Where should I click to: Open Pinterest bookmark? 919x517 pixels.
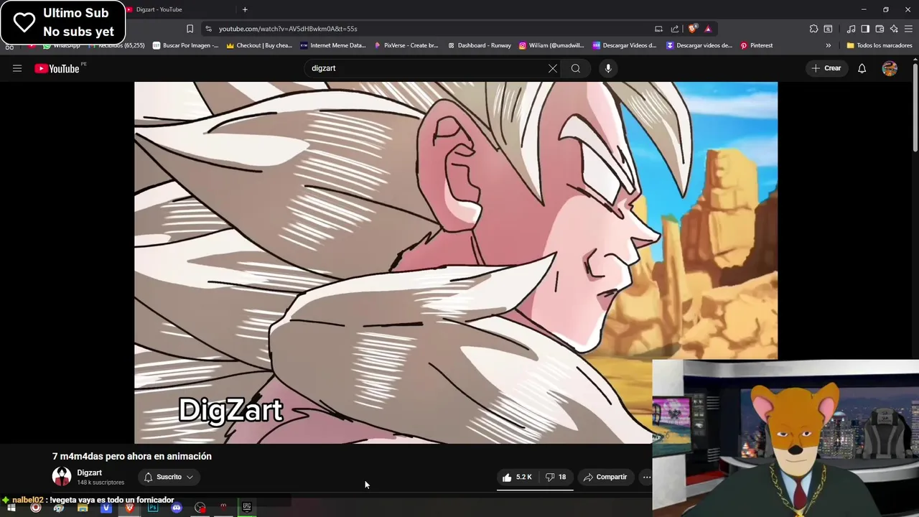tap(756, 45)
